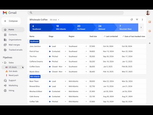Open stage dropdown for Perk & Pour
This screenshot has height=115, width=153.
pos(65,51)
